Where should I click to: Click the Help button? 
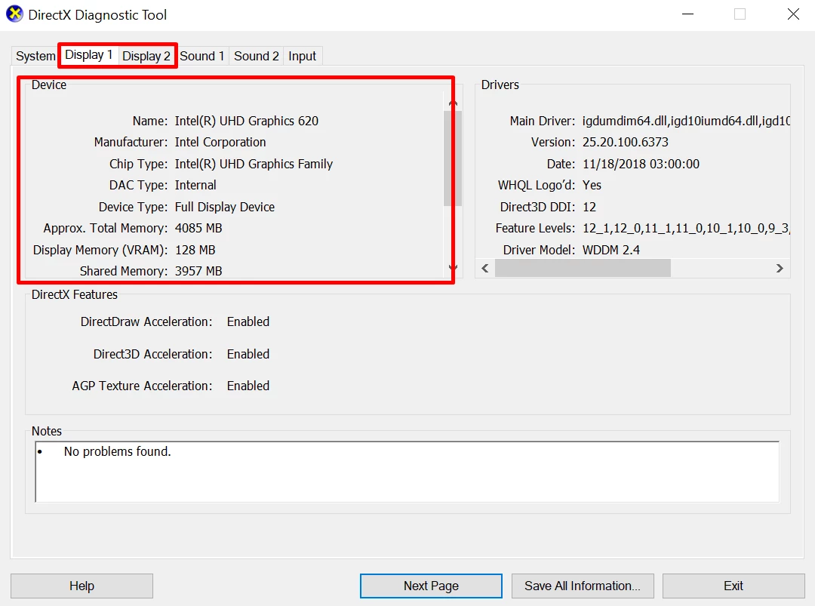click(81, 586)
